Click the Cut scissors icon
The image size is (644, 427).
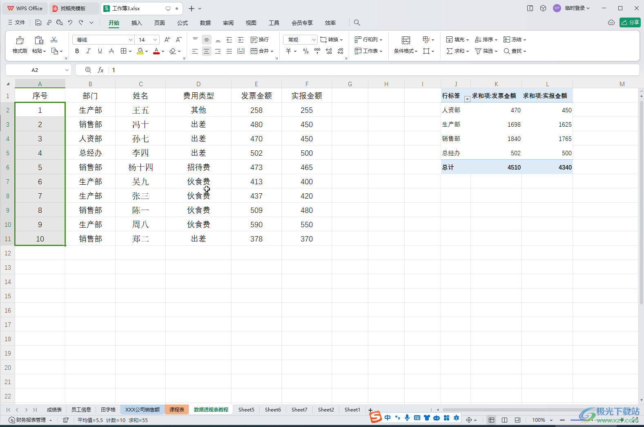click(x=54, y=40)
